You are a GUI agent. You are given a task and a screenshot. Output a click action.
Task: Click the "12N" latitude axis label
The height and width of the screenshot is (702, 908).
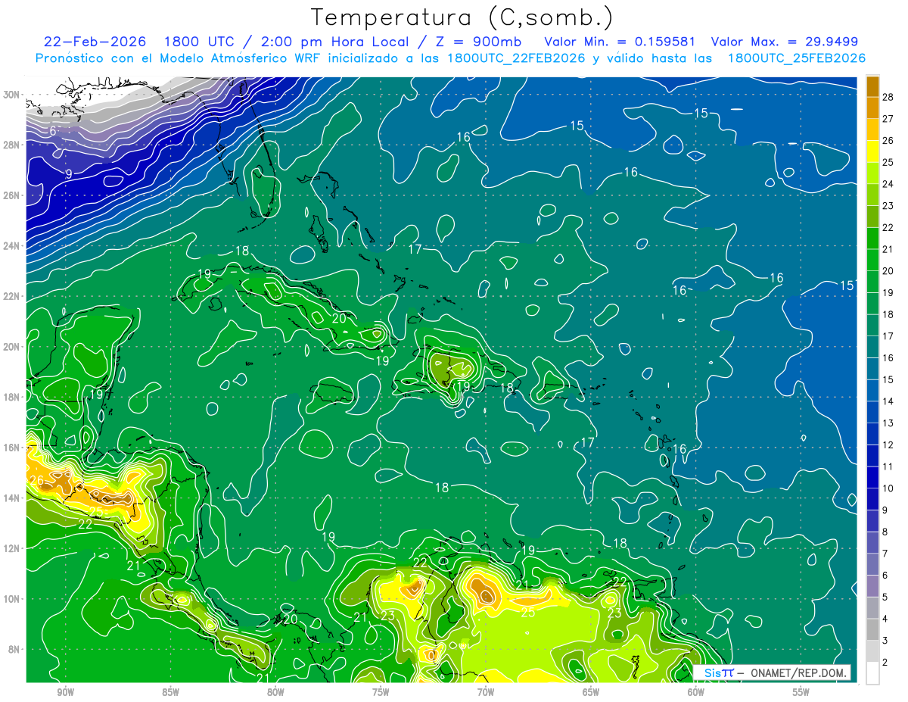[11, 548]
